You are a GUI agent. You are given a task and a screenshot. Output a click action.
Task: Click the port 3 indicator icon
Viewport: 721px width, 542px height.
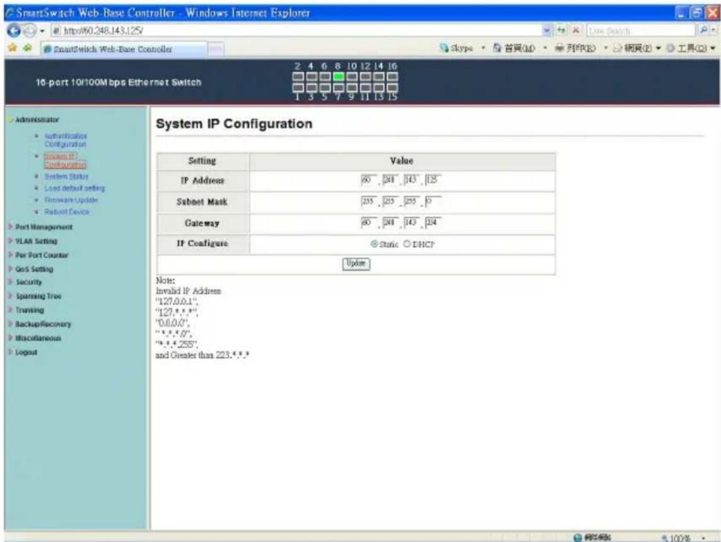[x=312, y=88]
